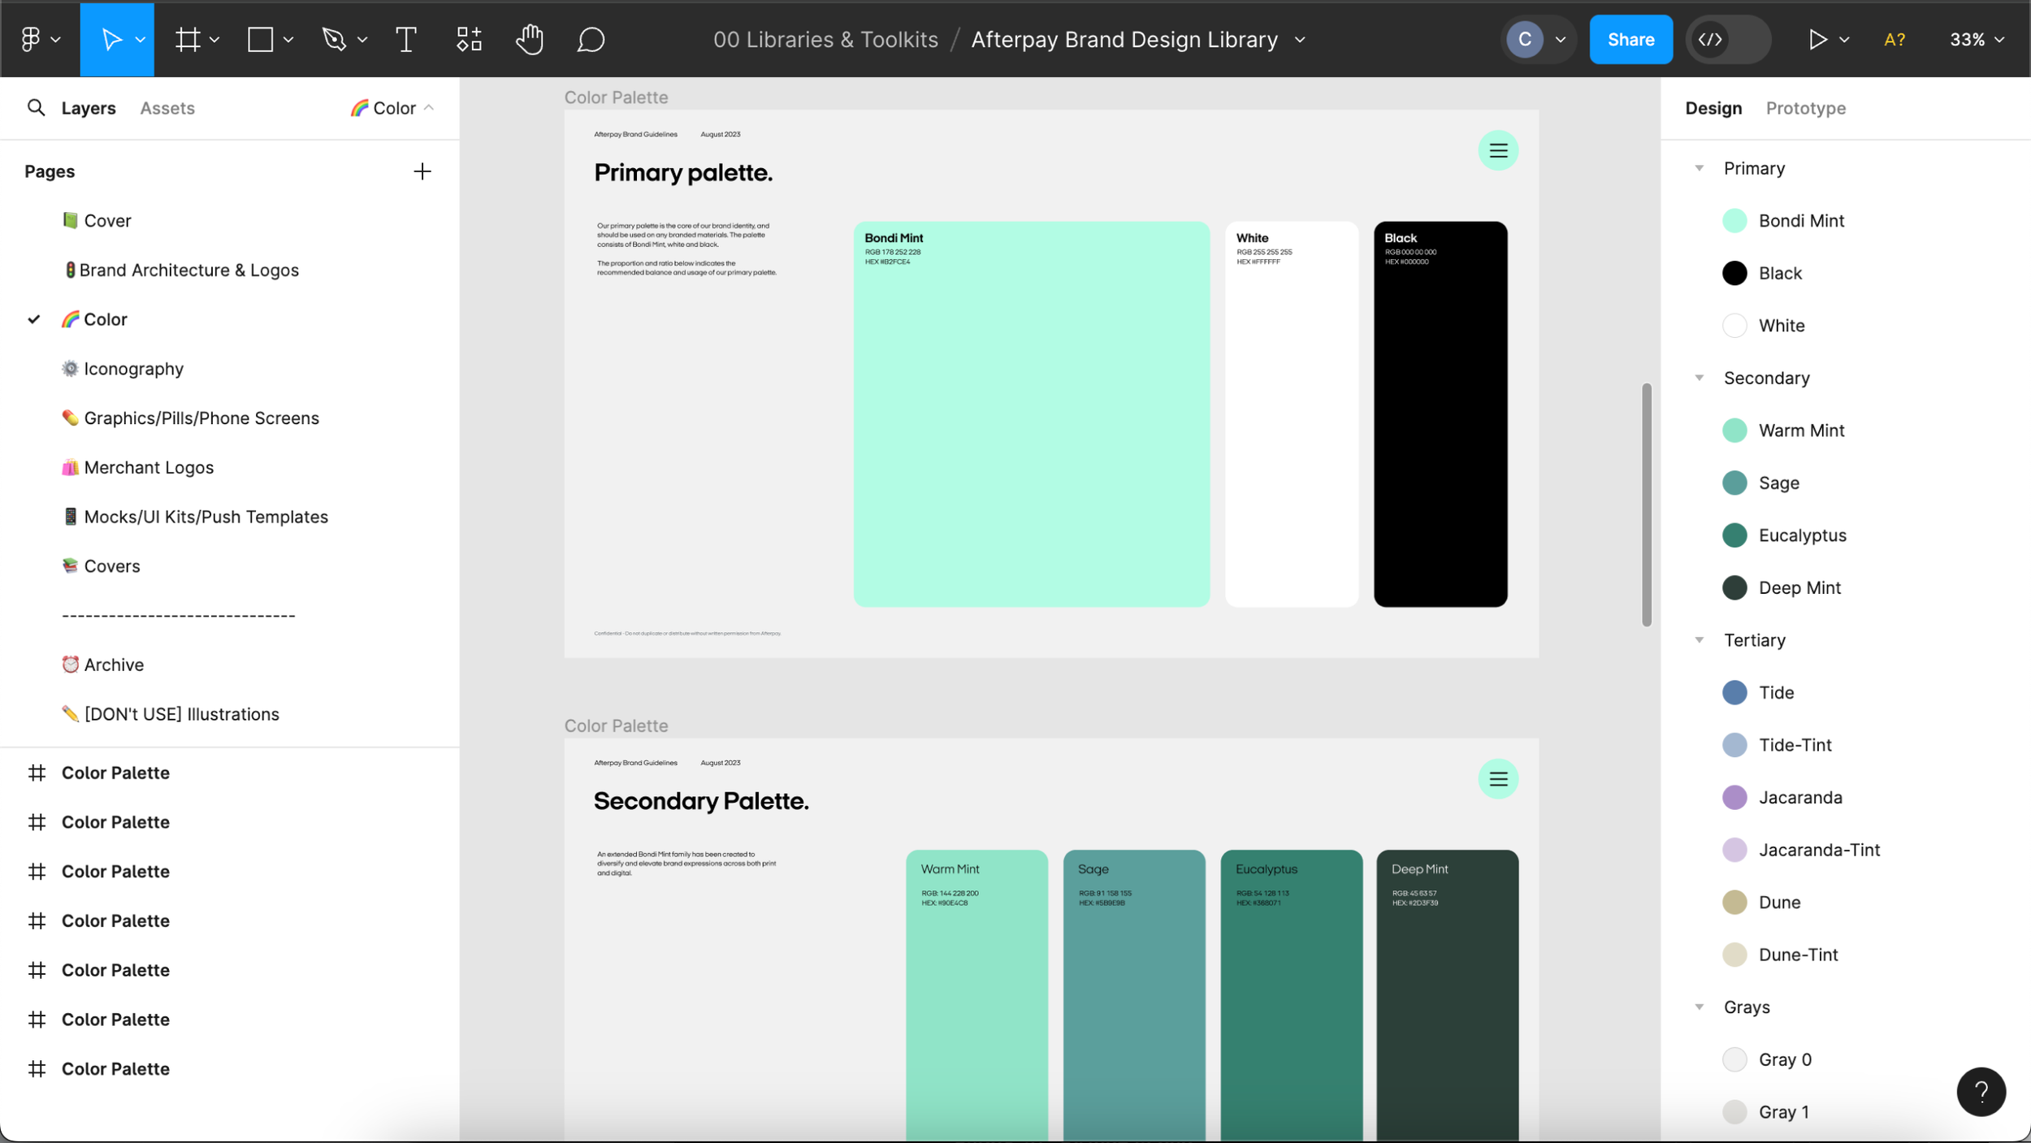The image size is (2031, 1143).
Task: Open presentation options dropdown arrow
Action: pos(1843,39)
